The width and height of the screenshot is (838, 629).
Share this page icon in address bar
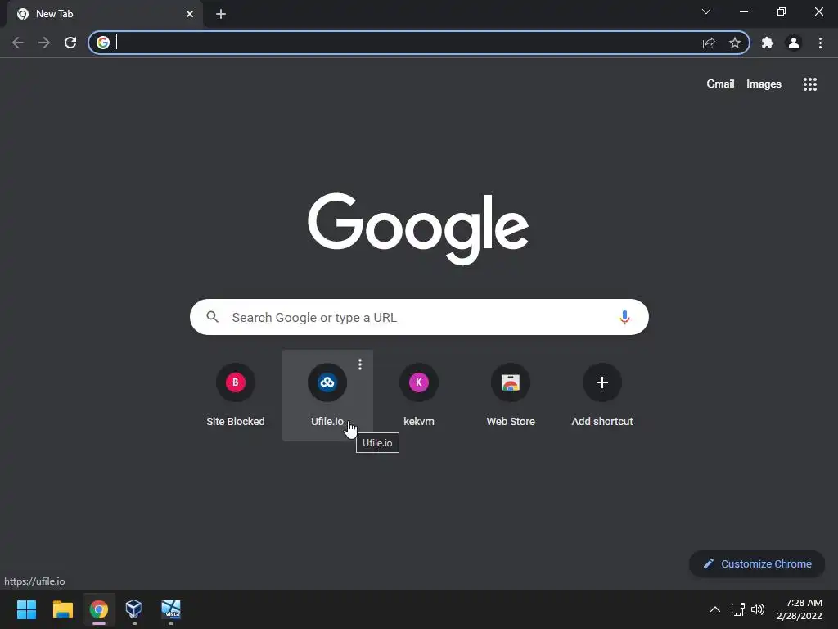point(709,43)
